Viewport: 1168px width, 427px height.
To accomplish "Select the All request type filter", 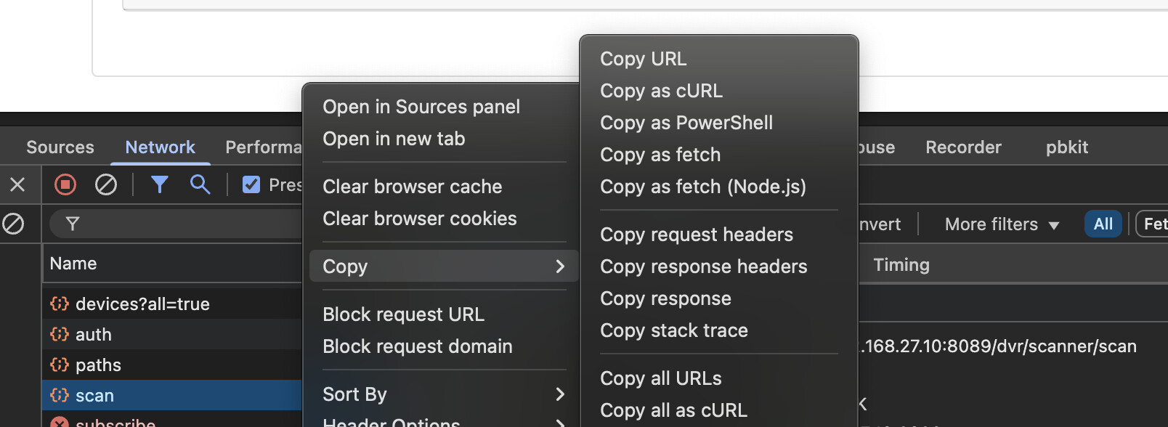I will coord(1103,224).
